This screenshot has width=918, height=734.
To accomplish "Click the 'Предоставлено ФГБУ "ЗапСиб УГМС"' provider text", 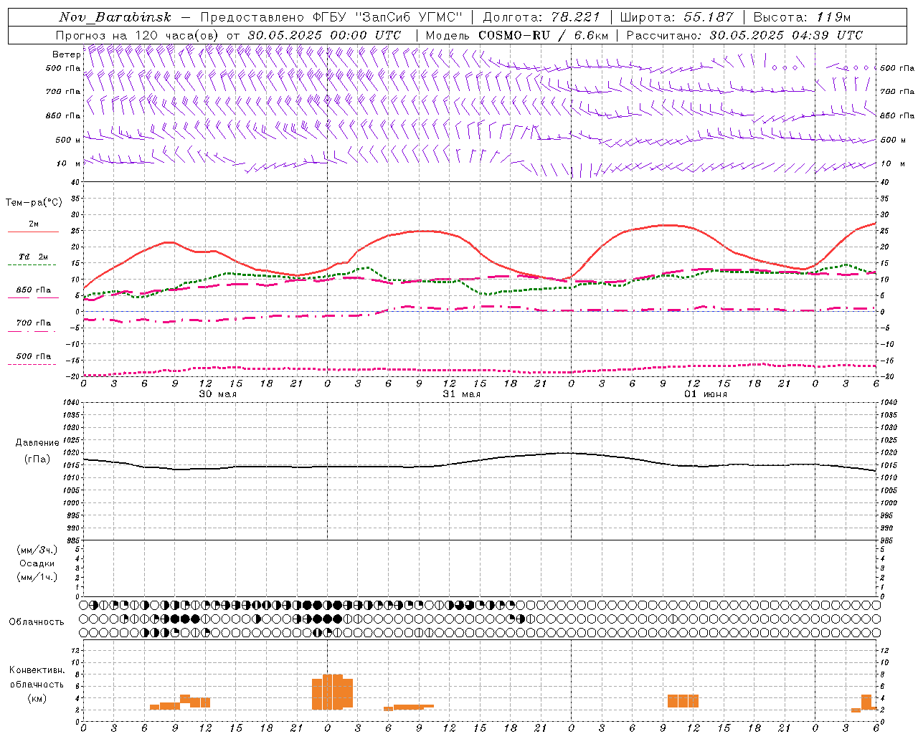I will coord(331,17).
